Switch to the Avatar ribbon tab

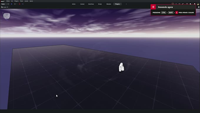[x=82, y=4]
